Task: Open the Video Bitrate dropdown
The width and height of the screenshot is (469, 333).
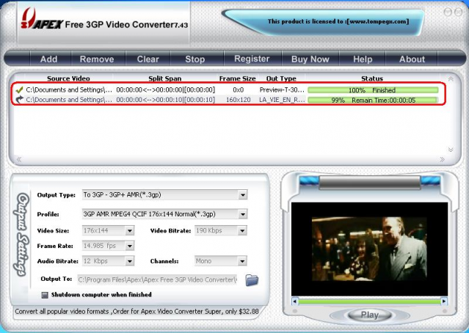Action: click(x=242, y=230)
